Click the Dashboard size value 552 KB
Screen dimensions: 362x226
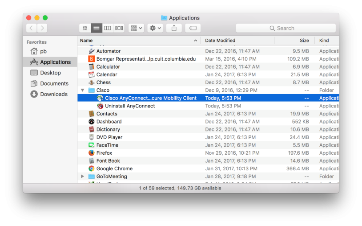[x=300, y=121]
